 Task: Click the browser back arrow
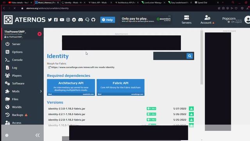coord(4,8)
